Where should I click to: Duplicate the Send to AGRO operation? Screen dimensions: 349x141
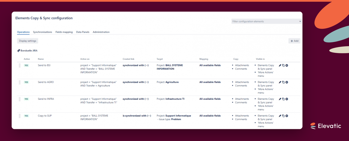tap(283, 82)
